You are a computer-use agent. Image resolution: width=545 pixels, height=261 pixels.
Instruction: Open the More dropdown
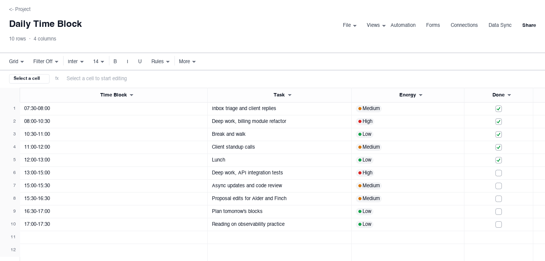[x=187, y=61]
